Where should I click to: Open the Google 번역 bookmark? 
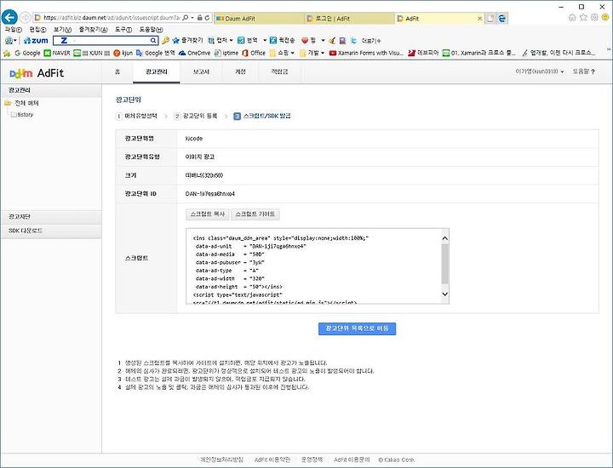coord(155,53)
